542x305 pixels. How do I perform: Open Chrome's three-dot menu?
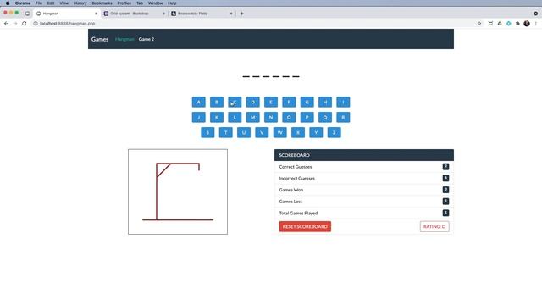point(536,24)
